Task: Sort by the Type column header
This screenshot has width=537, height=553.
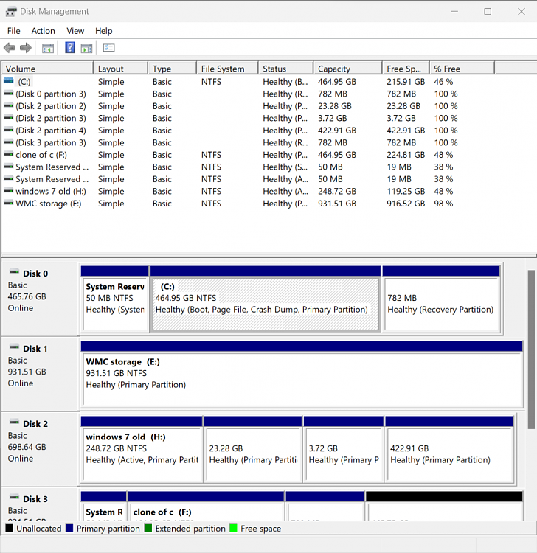Action: point(172,69)
